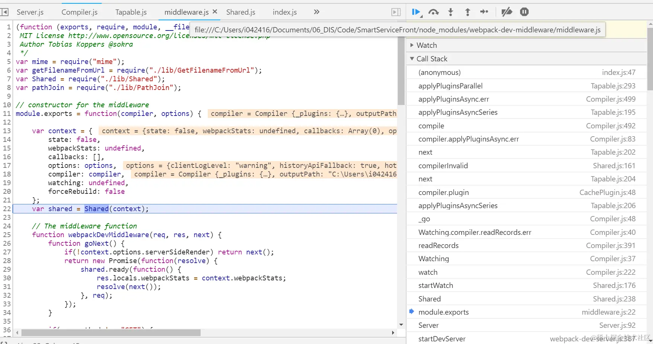Image resolution: width=653 pixels, height=344 pixels.
Task: Click the Tapable.js:293 source location link
Action: (x=613, y=86)
